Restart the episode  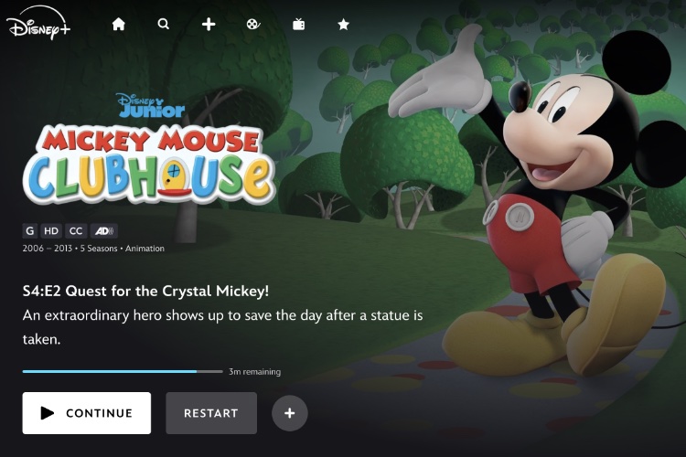(211, 413)
